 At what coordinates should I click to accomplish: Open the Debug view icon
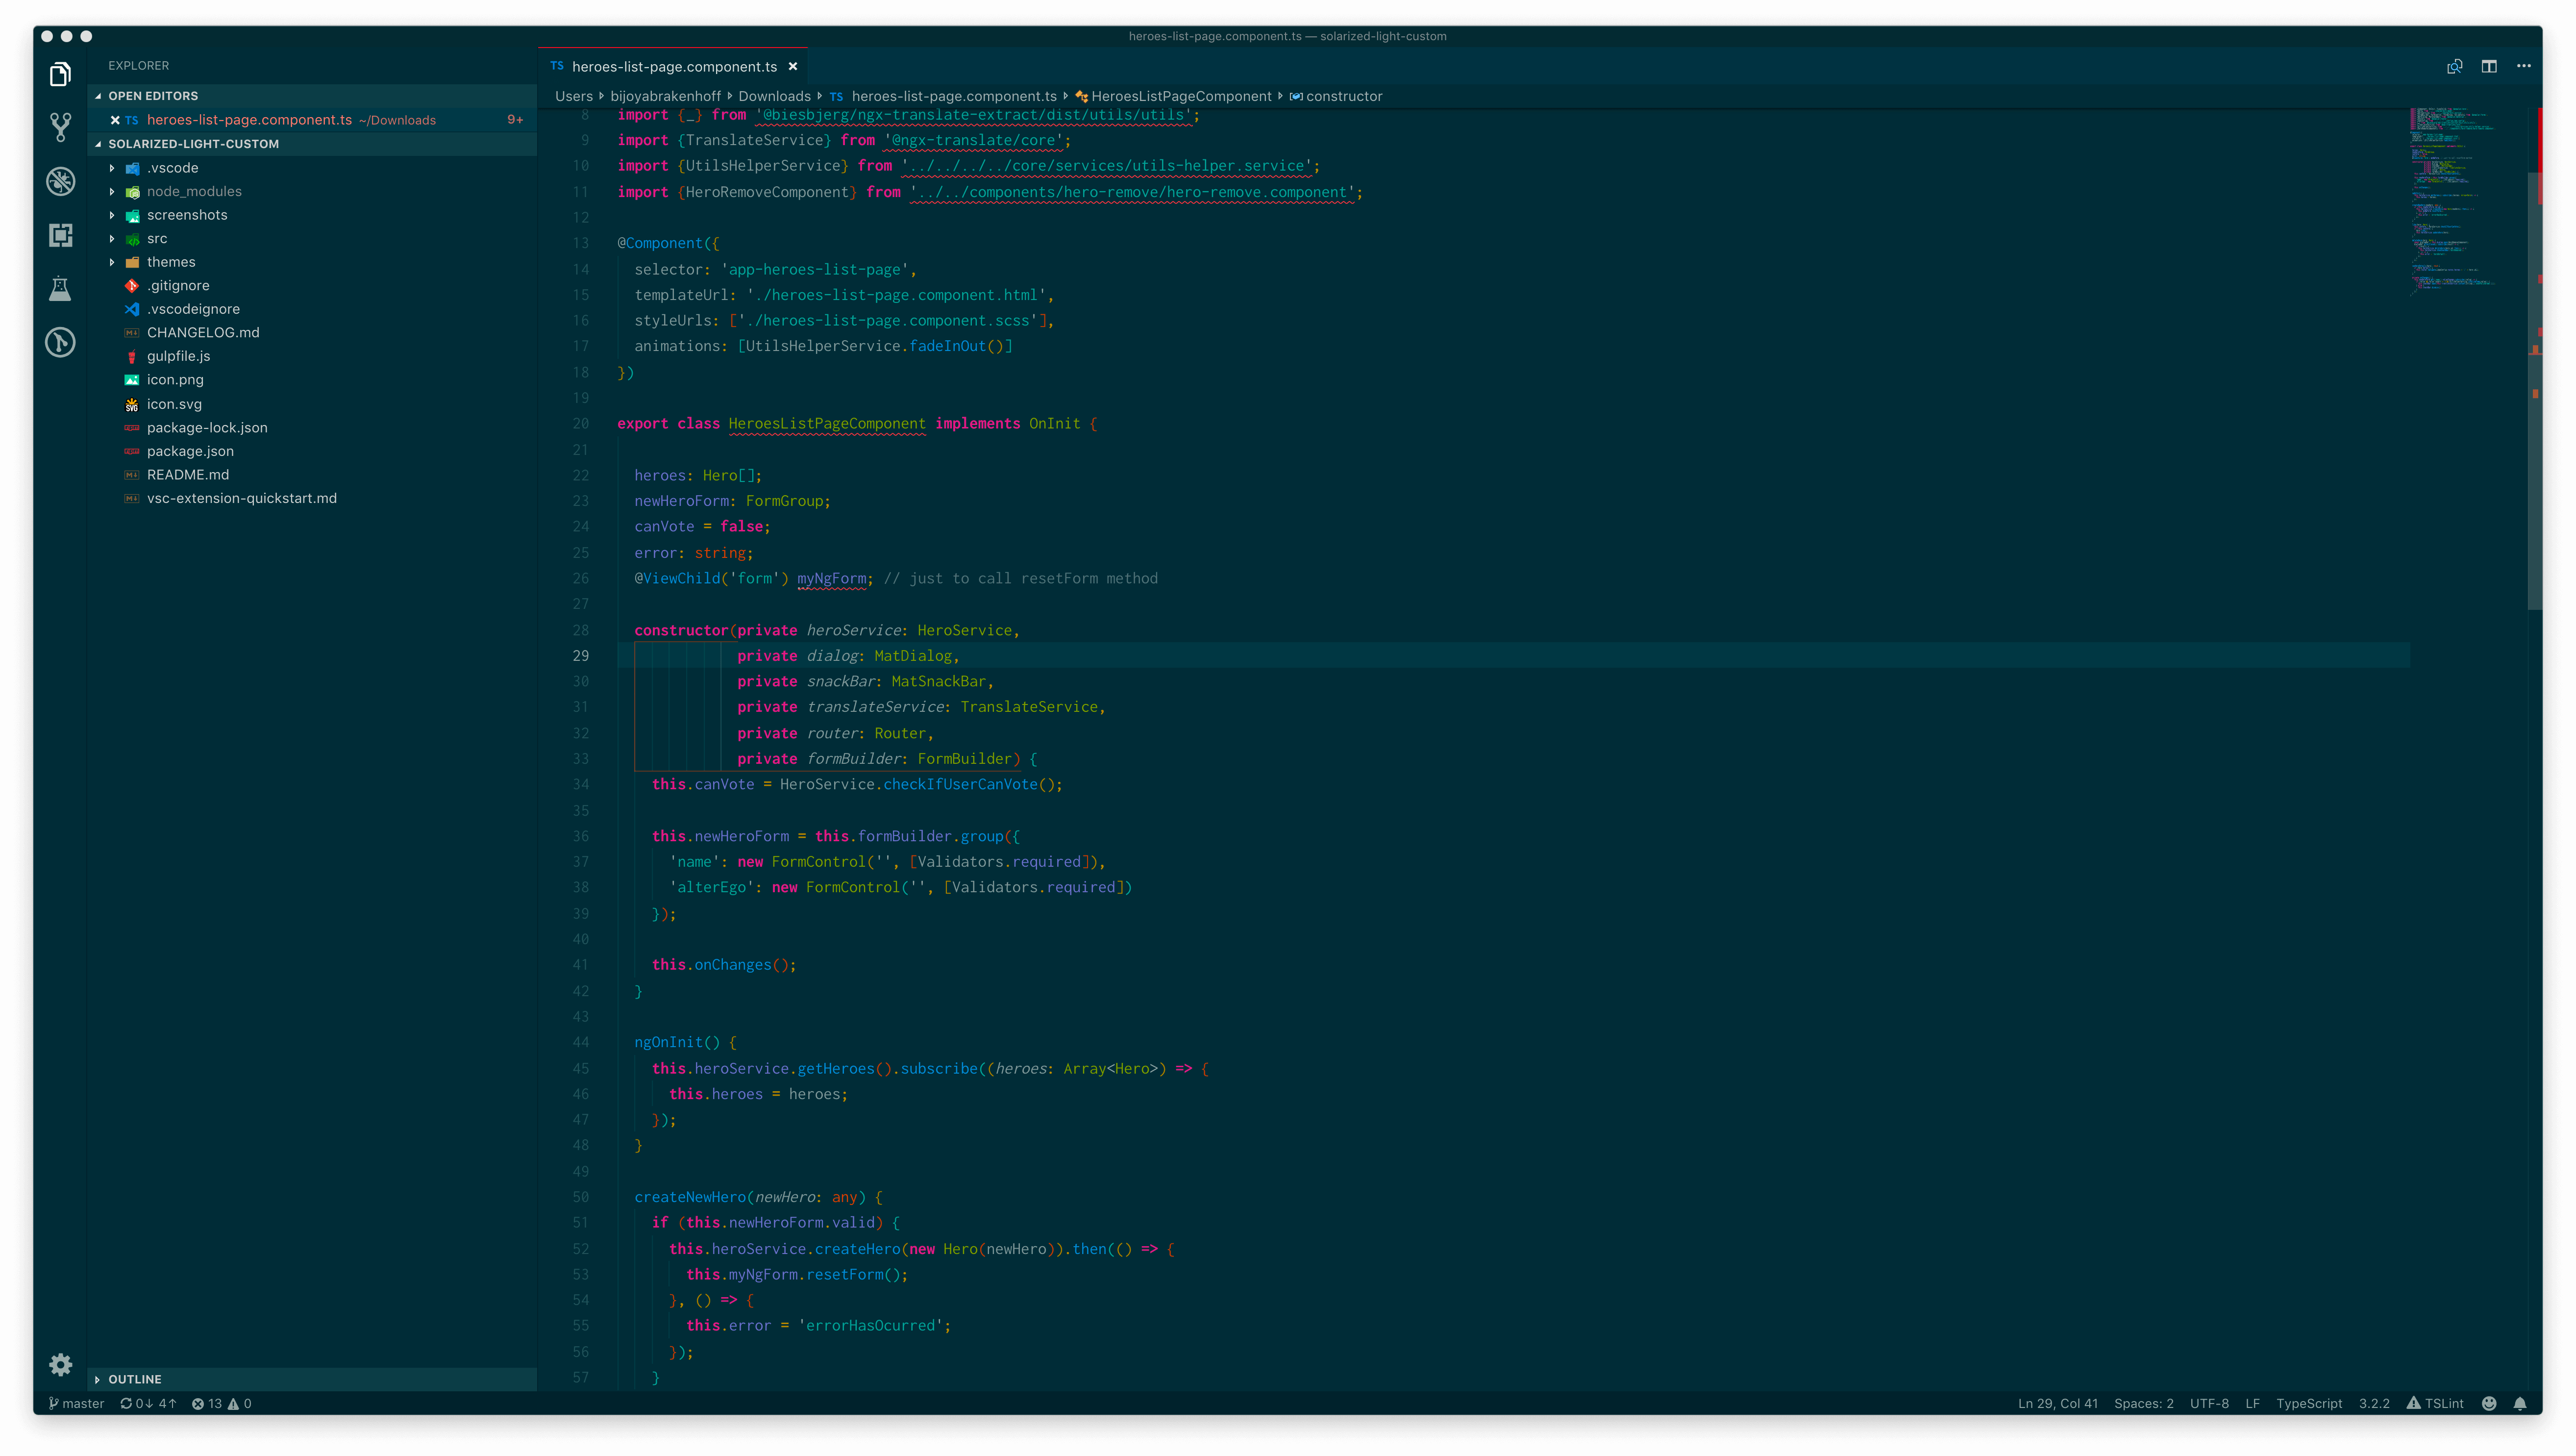[60, 181]
